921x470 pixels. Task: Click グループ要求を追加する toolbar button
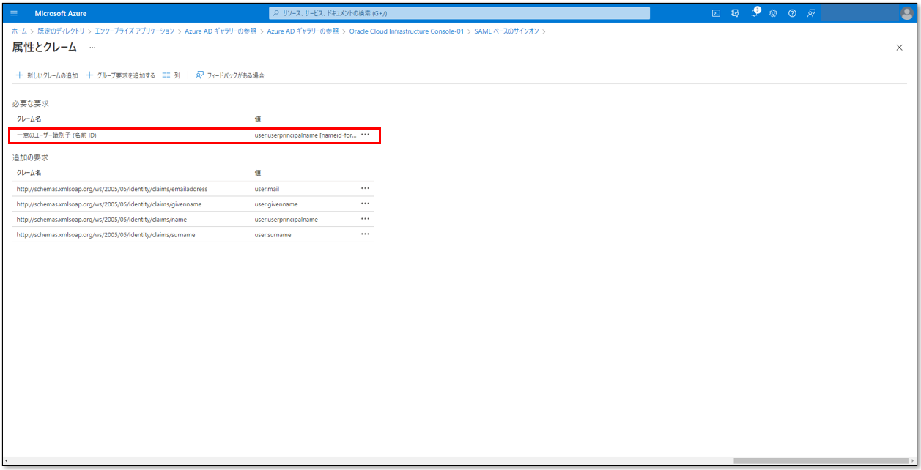[120, 75]
